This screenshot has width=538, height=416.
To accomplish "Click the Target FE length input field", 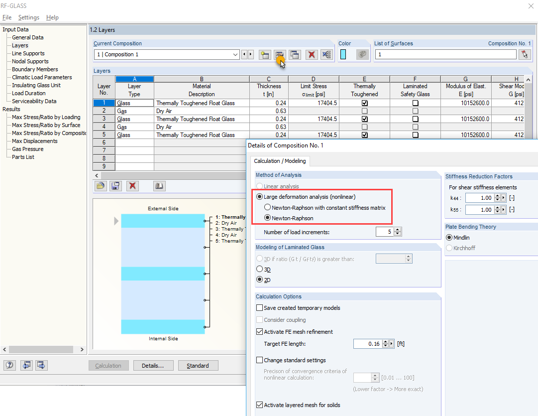I will pos(368,344).
